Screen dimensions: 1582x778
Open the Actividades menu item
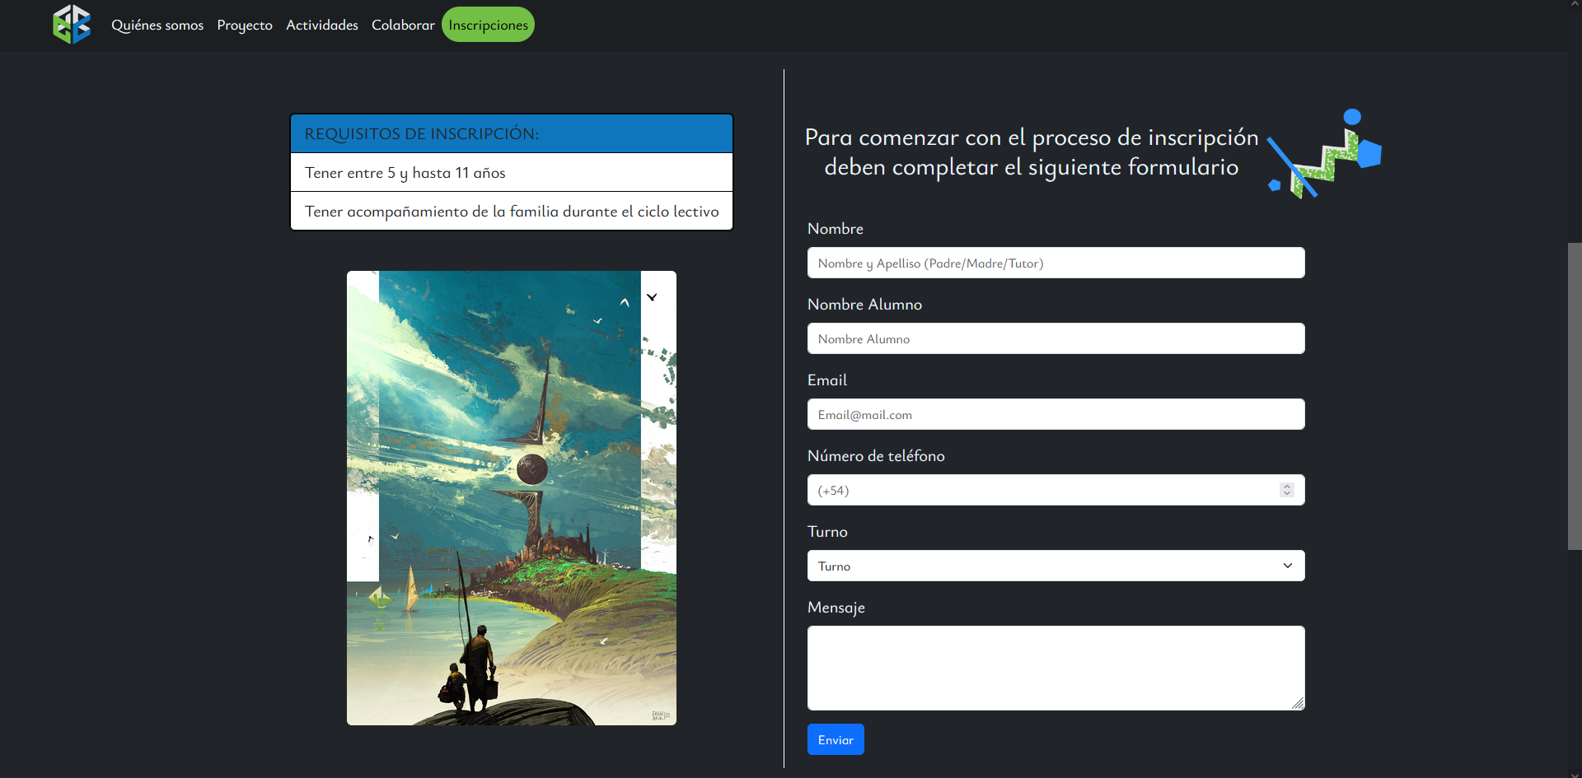(322, 26)
